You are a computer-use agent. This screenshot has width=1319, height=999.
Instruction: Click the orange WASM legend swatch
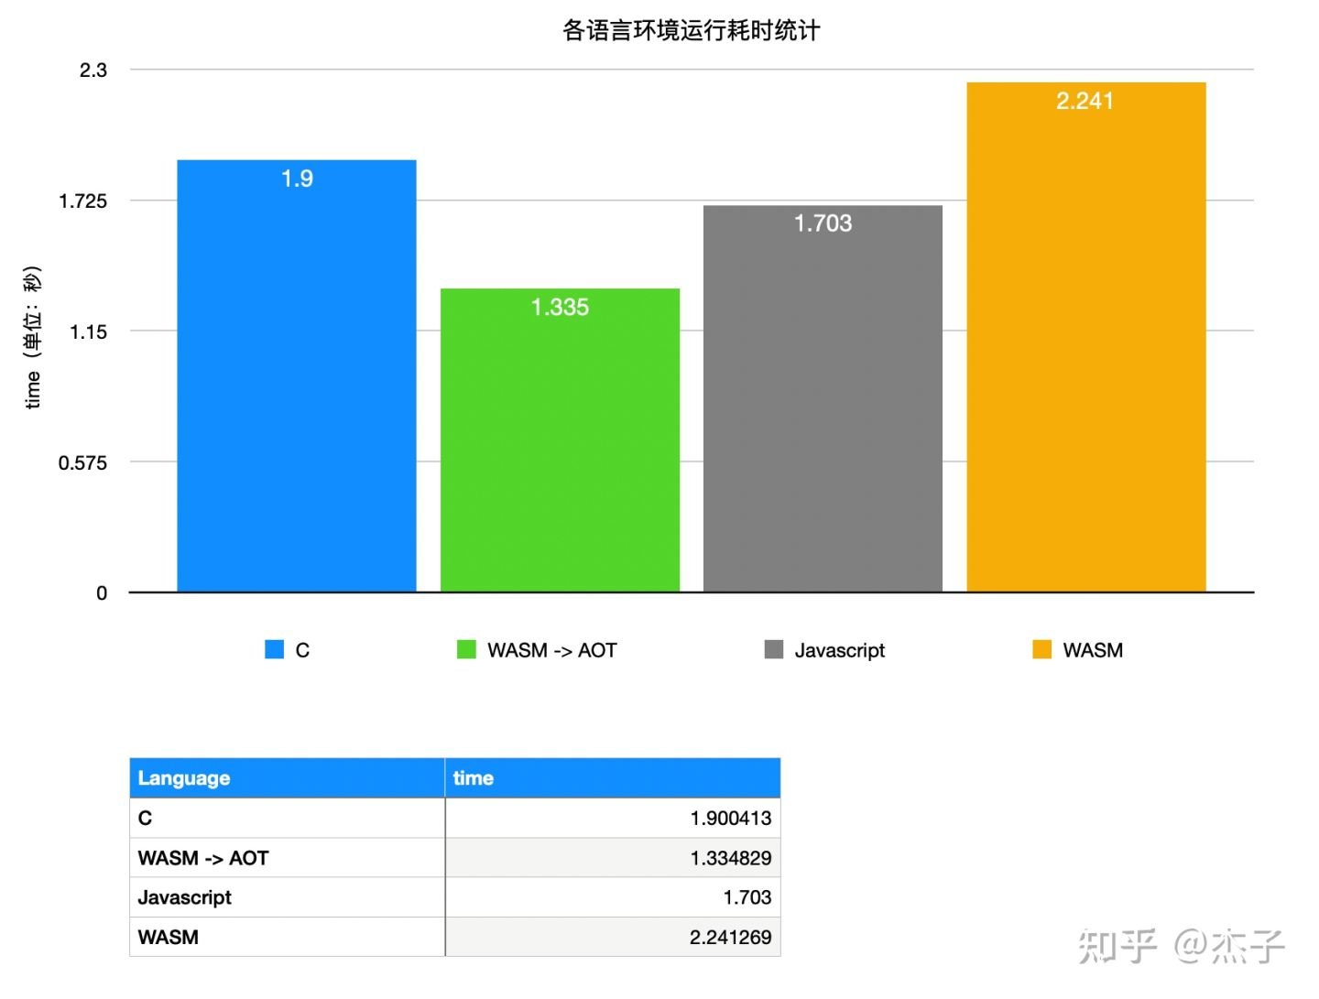(1041, 649)
